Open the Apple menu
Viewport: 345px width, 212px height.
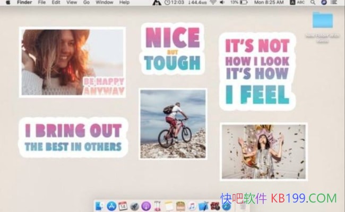[8, 3]
